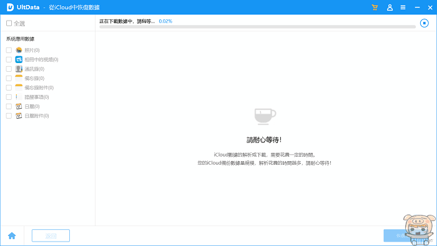Viewport: 437px width, 246px height.
Task: Select the 日曆附件(0) label
Action: pos(37,116)
